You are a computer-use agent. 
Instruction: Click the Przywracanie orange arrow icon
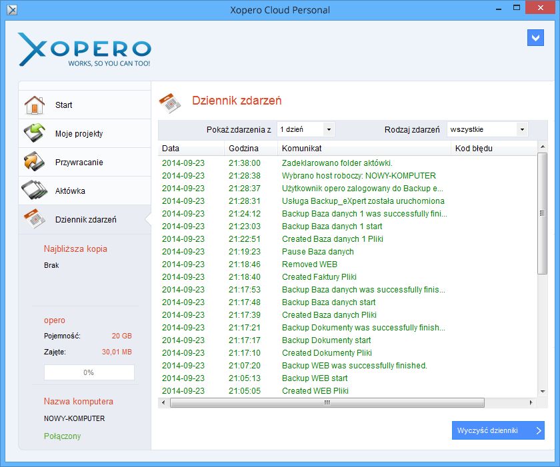(x=35, y=162)
